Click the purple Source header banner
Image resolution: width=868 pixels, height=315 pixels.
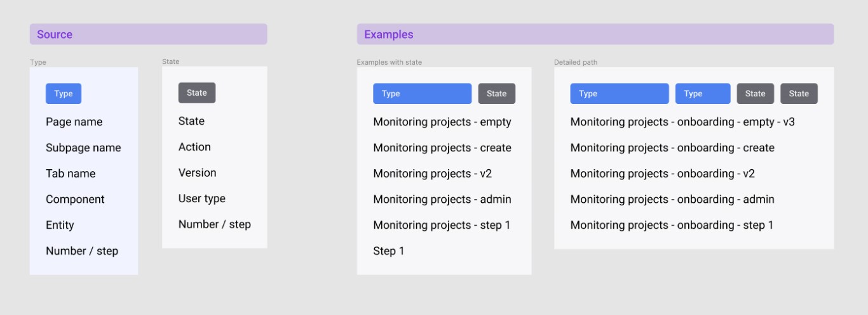click(148, 34)
